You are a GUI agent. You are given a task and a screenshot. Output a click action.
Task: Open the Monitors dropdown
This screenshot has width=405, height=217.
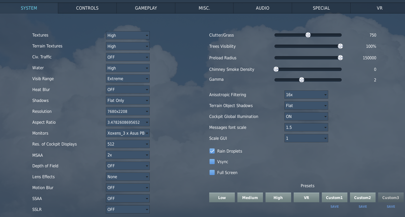(128, 133)
